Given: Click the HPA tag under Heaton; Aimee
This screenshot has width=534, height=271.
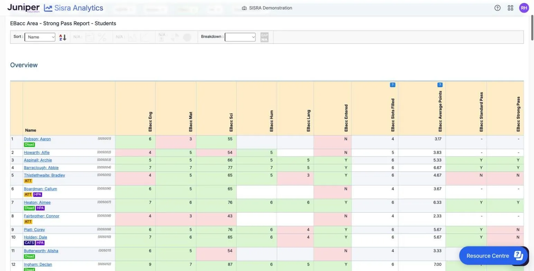Looking at the screenshot, I should 40,208.
